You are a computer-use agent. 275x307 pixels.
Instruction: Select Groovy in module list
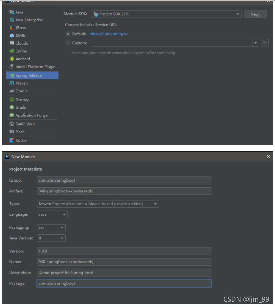coord(32,100)
